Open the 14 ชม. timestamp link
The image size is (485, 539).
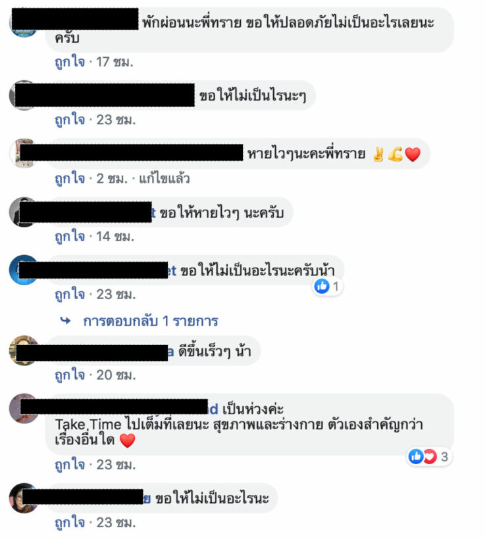(x=115, y=237)
